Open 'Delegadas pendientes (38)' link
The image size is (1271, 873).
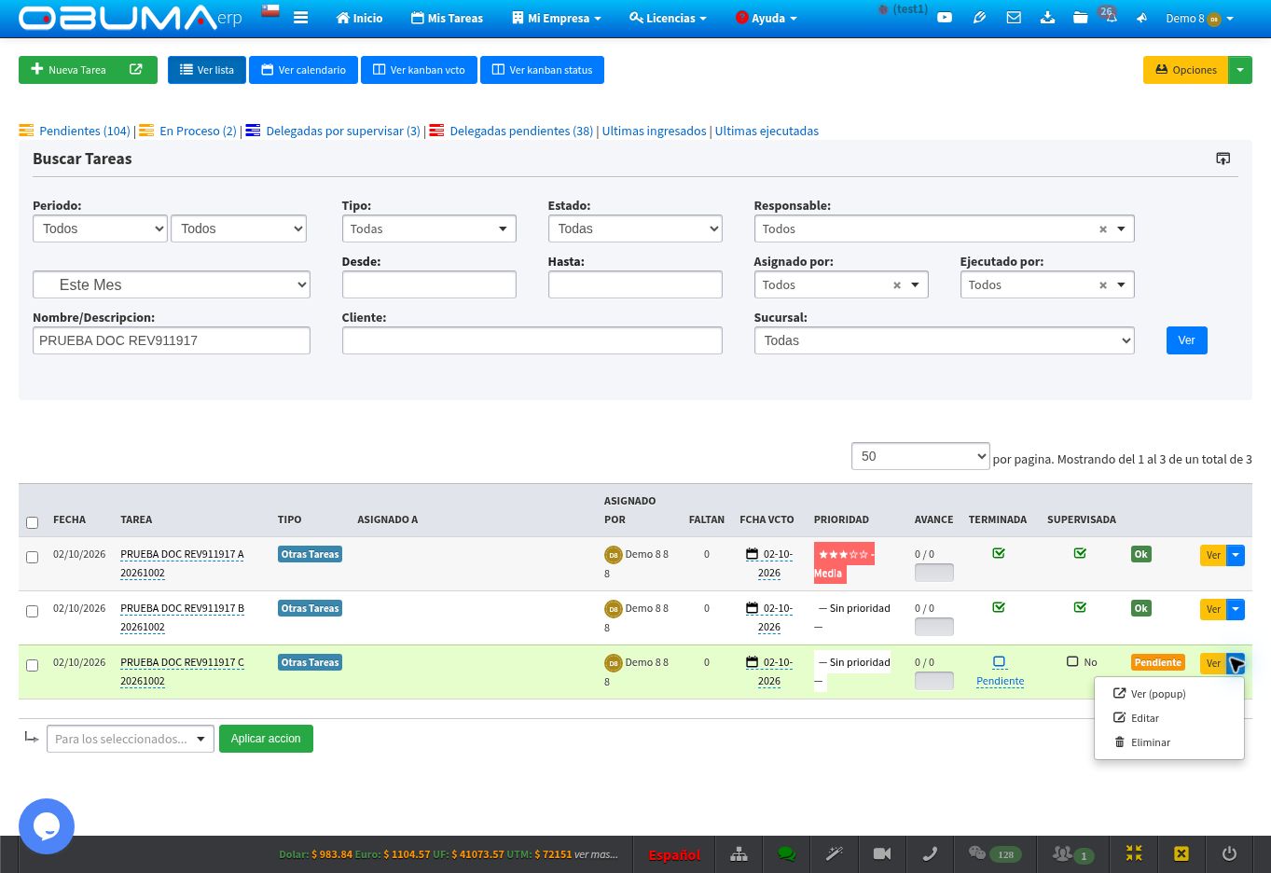point(521,131)
